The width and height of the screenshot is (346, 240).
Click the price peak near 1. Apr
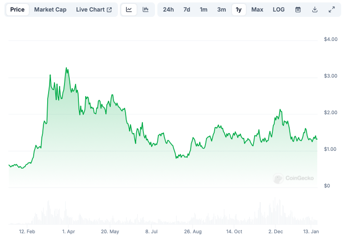pyautogui.click(x=66, y=68)
